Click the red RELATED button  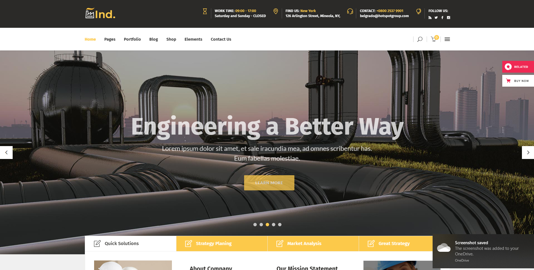pos(518,67)
